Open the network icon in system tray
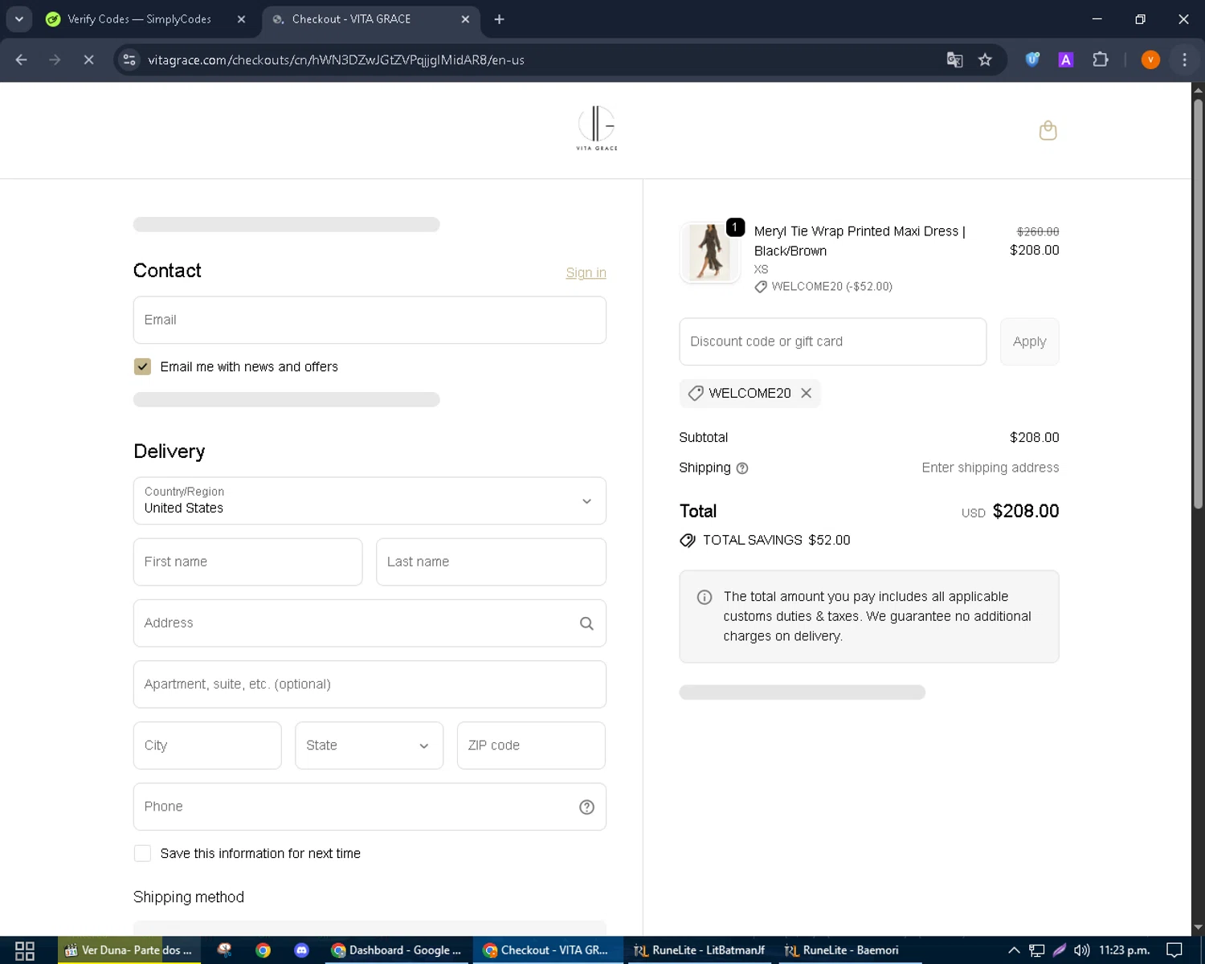This screenshot has width=1205, height=964. [x=1037, y=950]
